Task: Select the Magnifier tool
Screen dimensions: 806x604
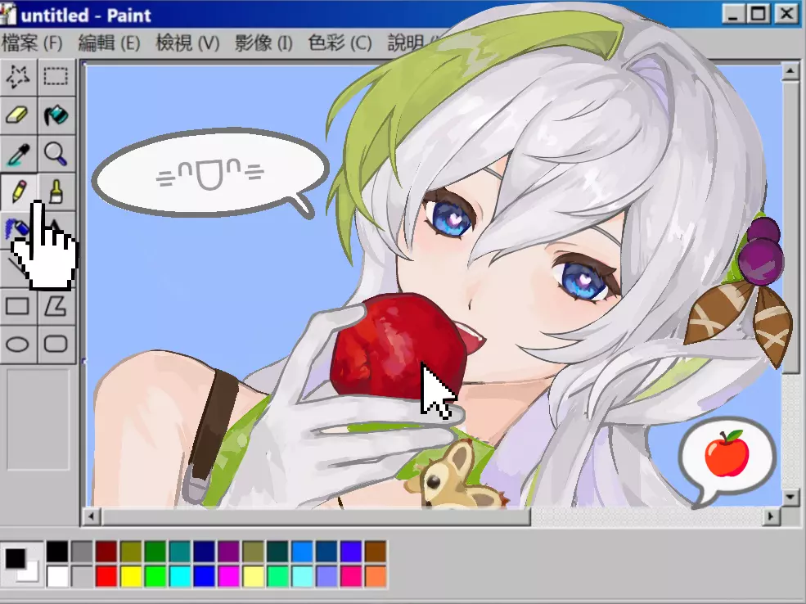Action: click(x=56, y=153)
